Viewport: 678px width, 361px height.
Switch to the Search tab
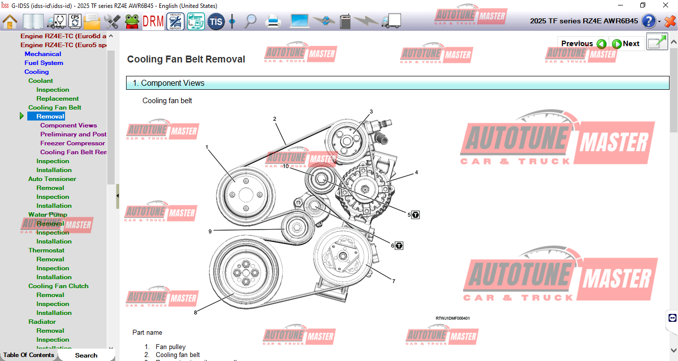[86, 355]
